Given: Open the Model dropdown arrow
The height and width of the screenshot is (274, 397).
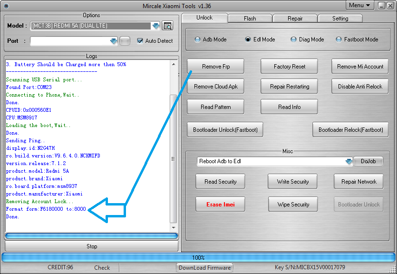Looking at the screenshot, I should pos(156,26).
